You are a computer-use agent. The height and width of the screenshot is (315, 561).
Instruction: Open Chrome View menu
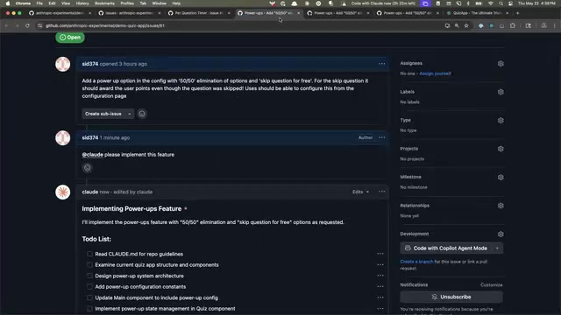click(x=66, y=3)
